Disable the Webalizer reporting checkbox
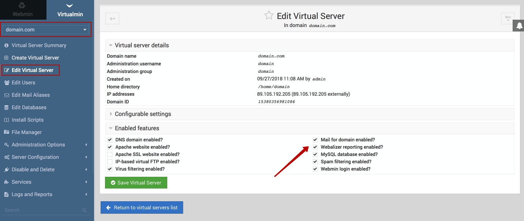524x221 pixels. 315,147
